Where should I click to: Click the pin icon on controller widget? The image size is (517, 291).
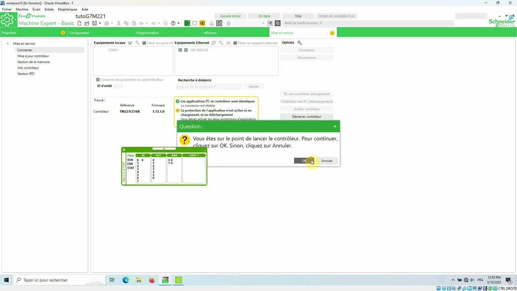[124, 150]
